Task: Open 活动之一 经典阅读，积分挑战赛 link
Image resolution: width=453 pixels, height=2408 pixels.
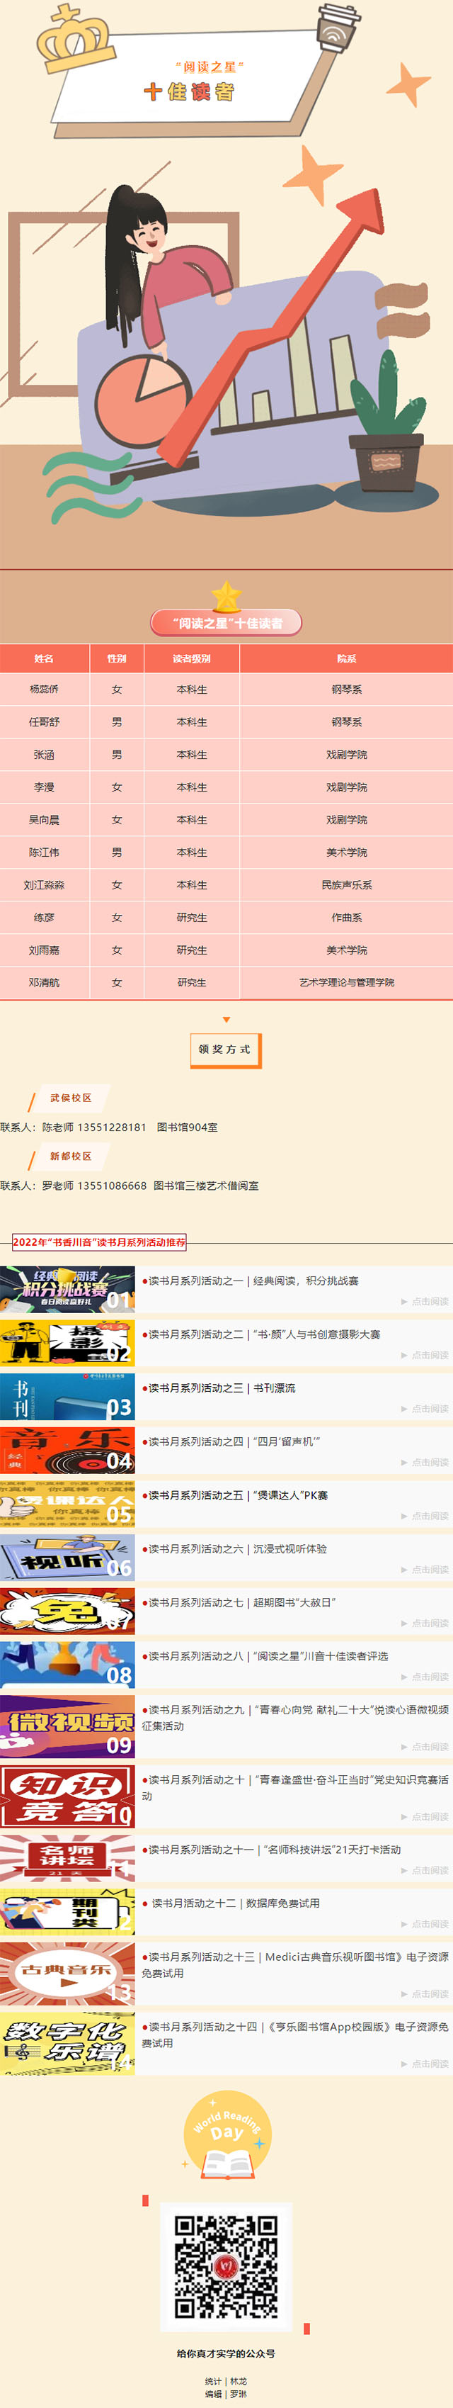Action: pyautogui.click(x=253, y=1281)
